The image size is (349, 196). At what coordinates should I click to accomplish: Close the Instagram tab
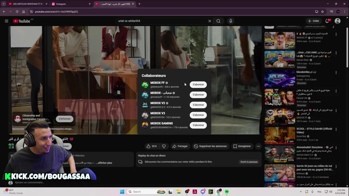90,4
